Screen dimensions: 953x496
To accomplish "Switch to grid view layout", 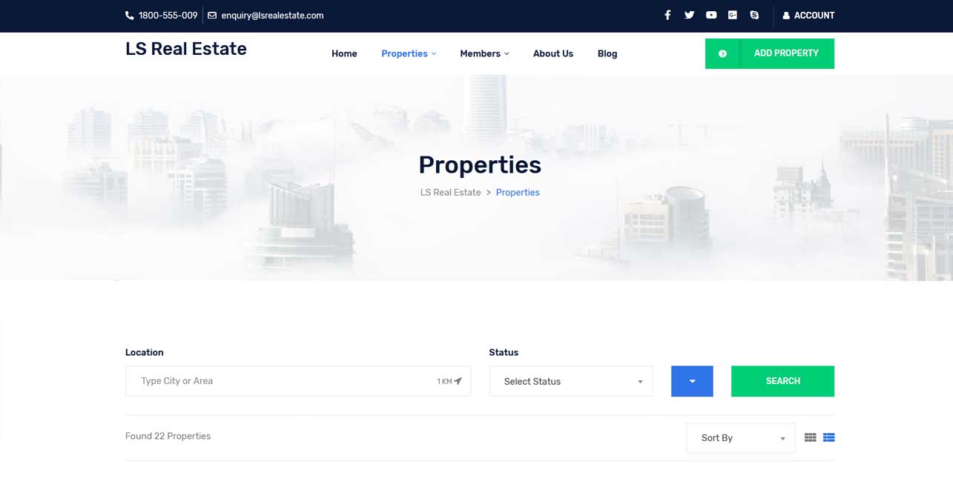I will 810,437.
